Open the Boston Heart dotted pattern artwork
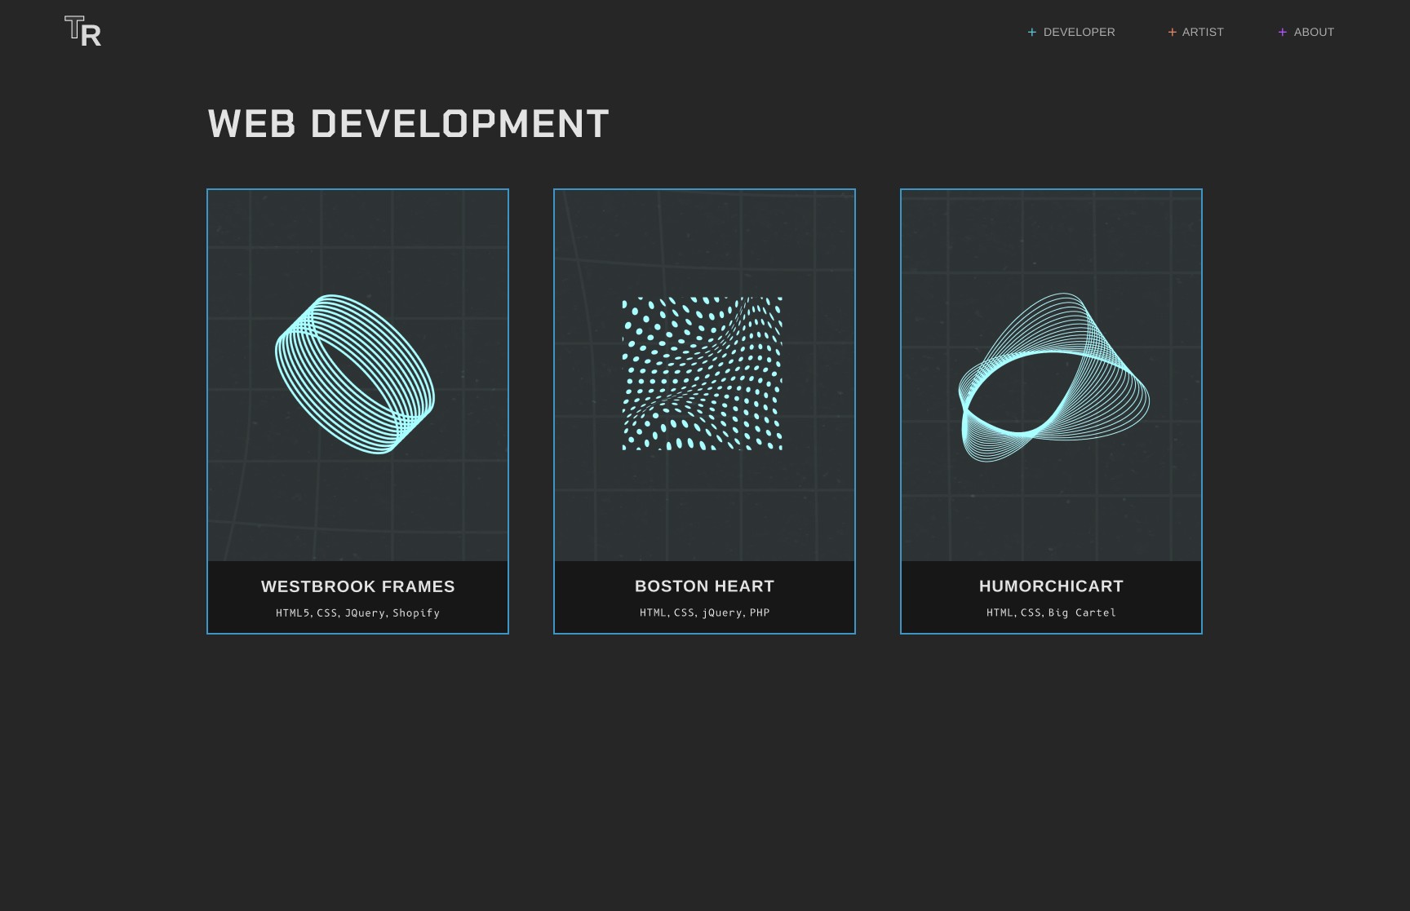 click(x=703, y=374)
